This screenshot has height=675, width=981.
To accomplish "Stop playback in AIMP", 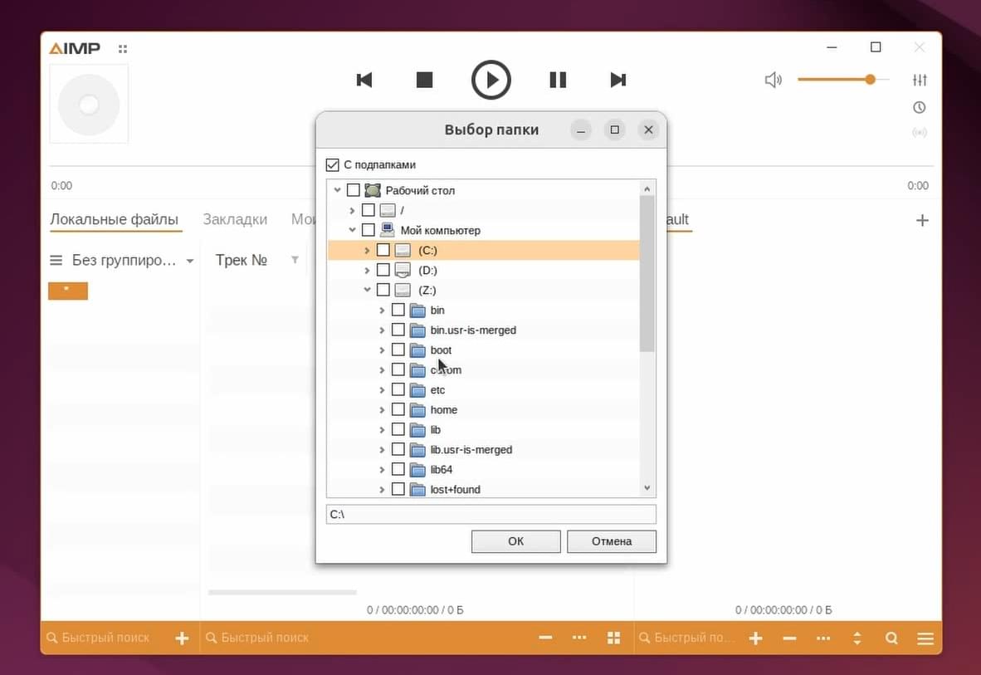I will [x=424, y=81].
